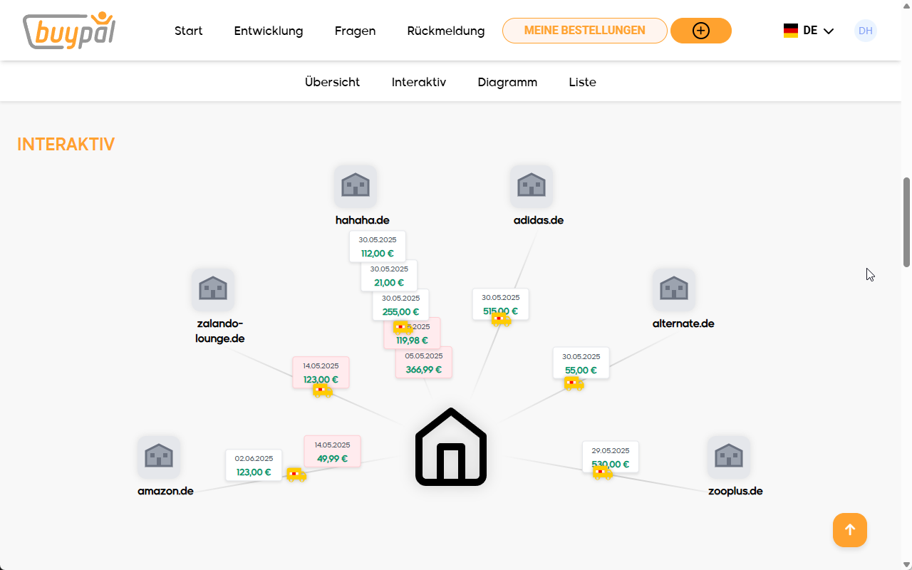Select the 49,99 € order card
Screen dimensions: 912x570
coord(332,452)
